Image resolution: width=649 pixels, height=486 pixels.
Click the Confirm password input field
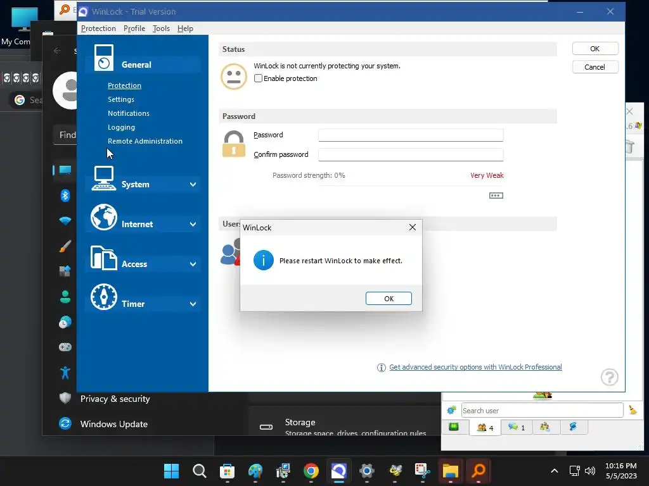pos(411,154)
